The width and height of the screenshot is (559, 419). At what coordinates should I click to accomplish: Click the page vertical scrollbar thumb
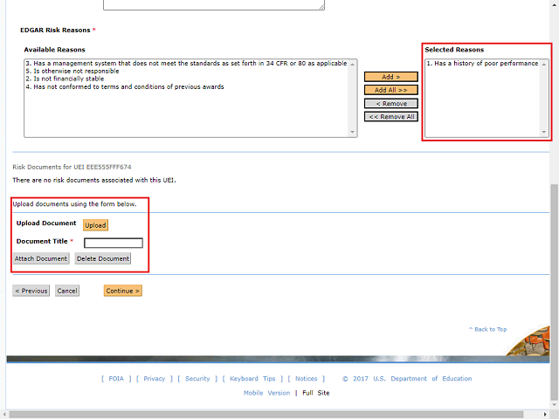(x=555, y=292)
